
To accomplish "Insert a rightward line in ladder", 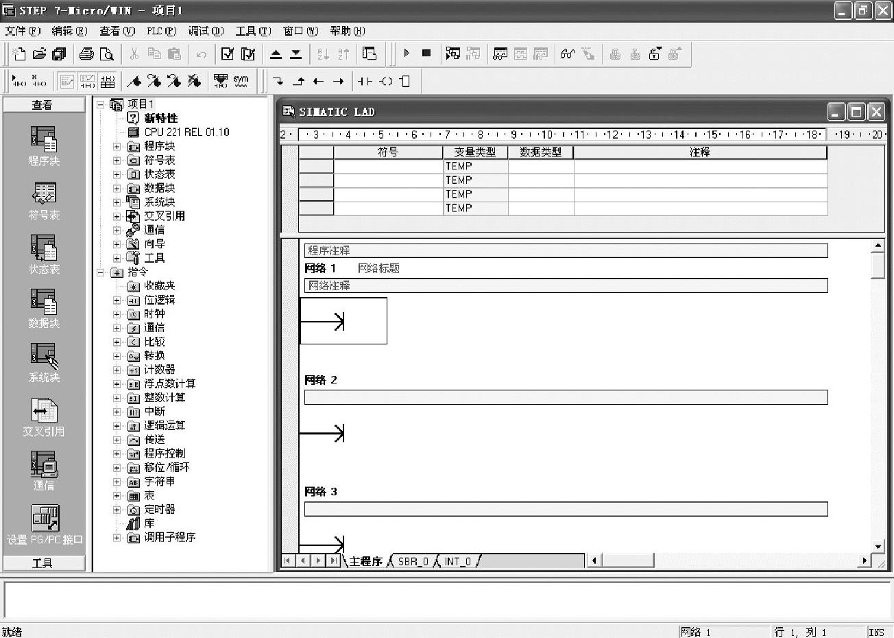I will [x=338, y=81].
